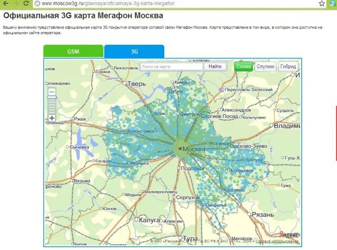Viewport: 337px width, 250px height.
Task: Click the browser address bar URL
Action: coord(108,4)
